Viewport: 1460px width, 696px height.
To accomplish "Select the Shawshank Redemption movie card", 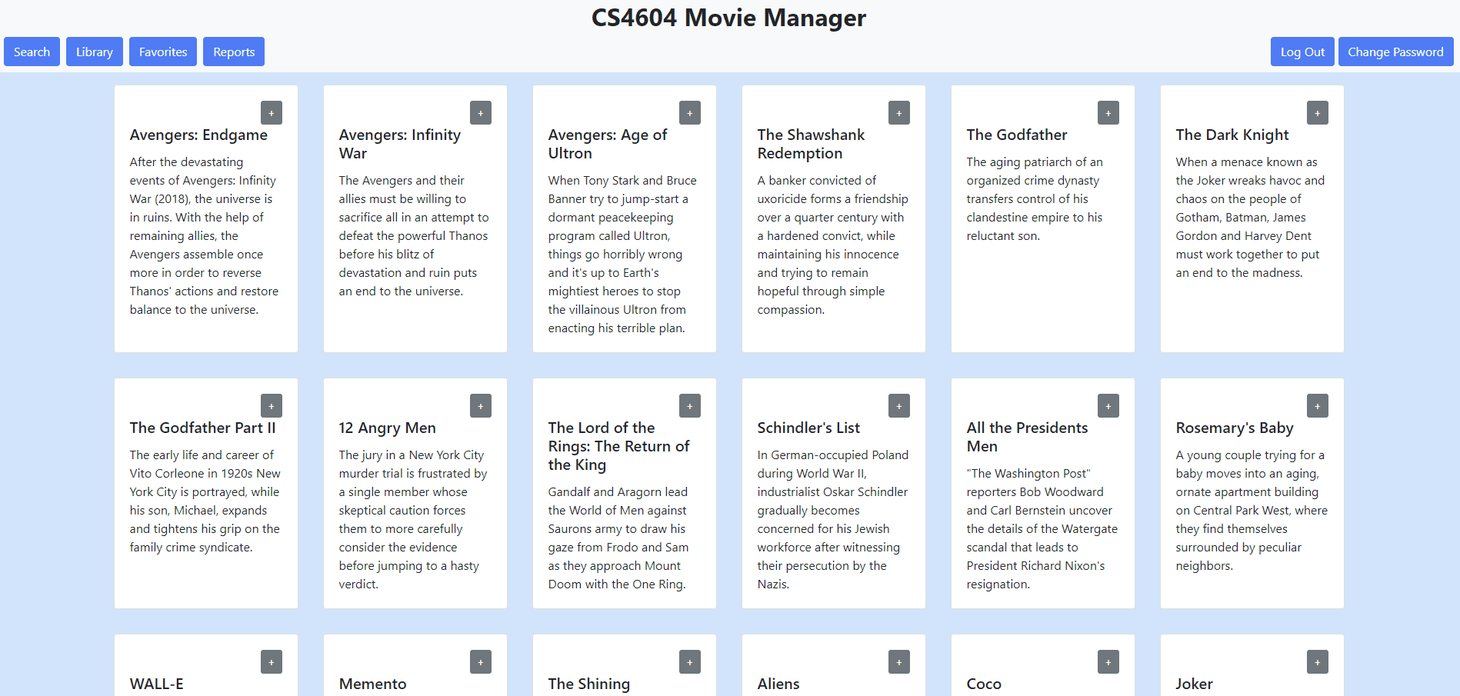I will [x=833, y=231].
